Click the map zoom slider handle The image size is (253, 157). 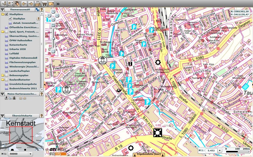53,38
